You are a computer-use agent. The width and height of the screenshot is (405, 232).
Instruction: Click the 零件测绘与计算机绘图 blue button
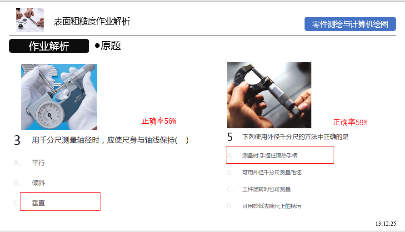(350, 24)
